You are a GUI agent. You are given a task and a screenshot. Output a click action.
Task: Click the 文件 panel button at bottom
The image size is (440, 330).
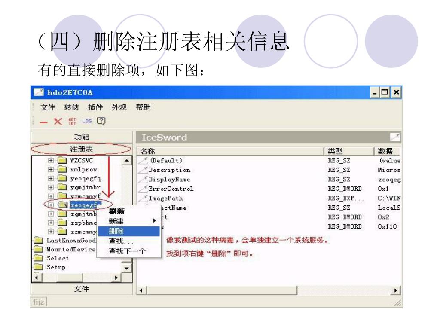click(x=81, y=289)
